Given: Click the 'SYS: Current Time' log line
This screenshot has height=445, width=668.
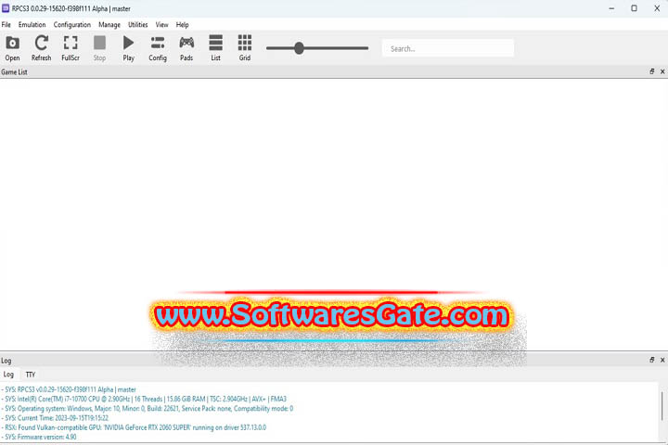Looking at the screenshot, I should pyautogui.click(x=55, y=418).
